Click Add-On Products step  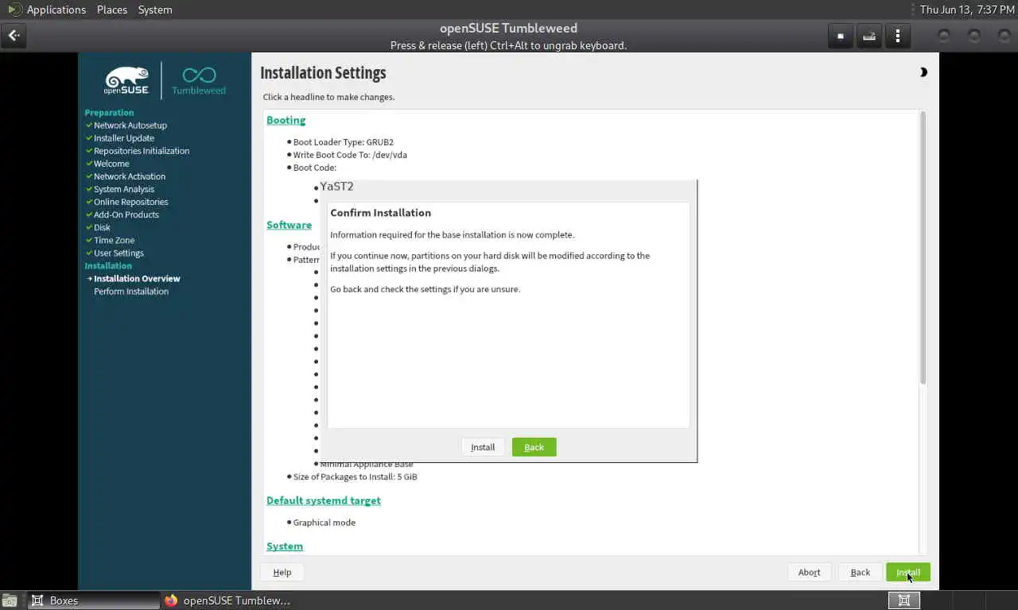(x=126, y=214)
